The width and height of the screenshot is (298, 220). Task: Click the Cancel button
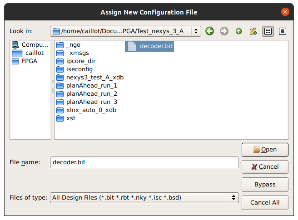265,167
